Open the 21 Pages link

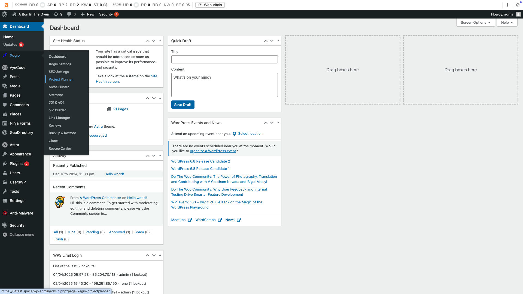[120, 109]
